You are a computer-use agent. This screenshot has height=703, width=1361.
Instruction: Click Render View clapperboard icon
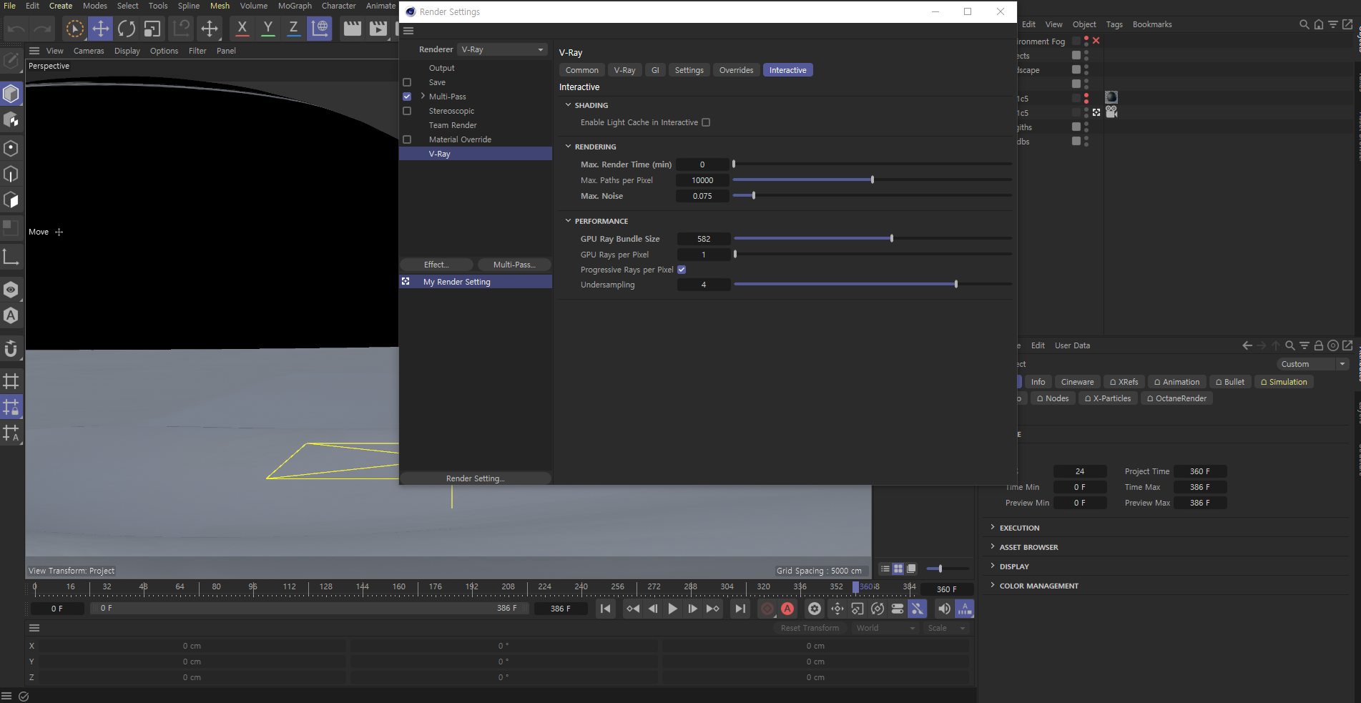coord(352,29)
